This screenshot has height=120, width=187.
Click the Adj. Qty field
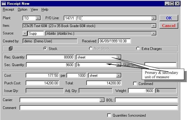pyautogui.click(x=96, y=91)
